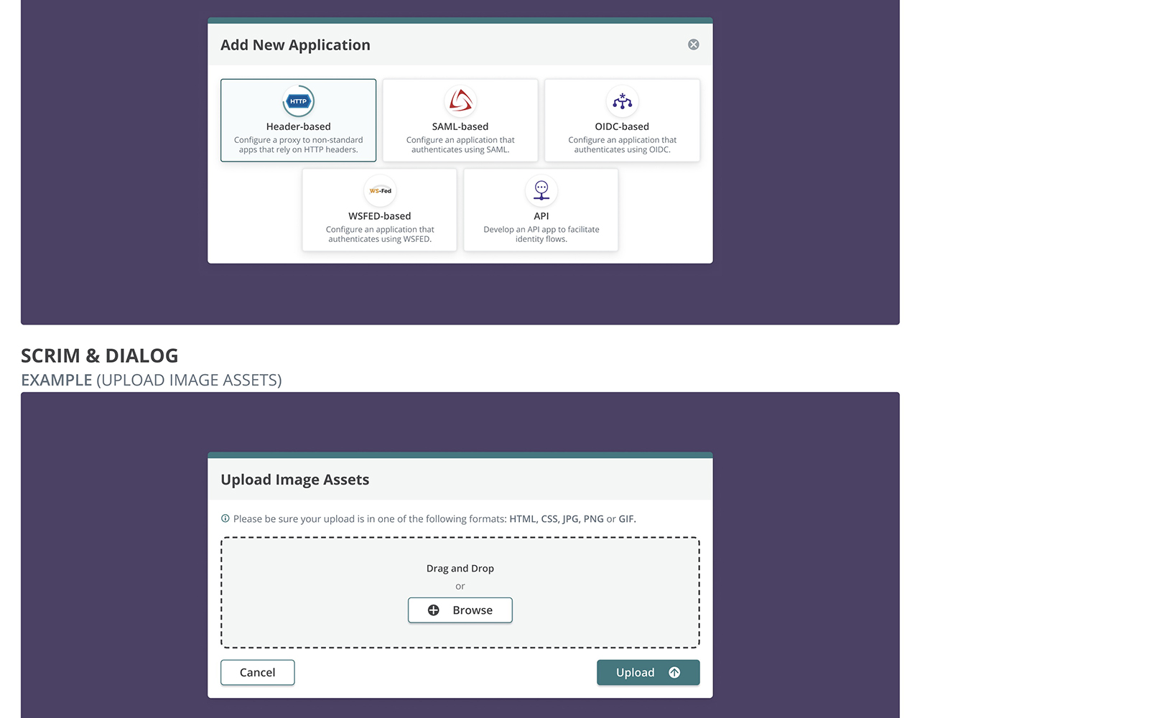Click the up-arrow icon in Upload button
This screenshot has height=718, width=1149.
coord(674,673)
